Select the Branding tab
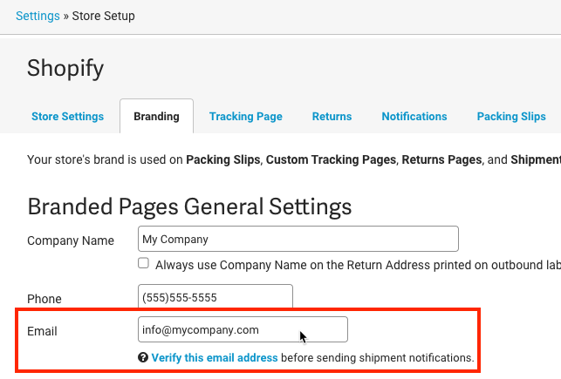This screenshot has height=379, width=561. (x=156, y=117)
